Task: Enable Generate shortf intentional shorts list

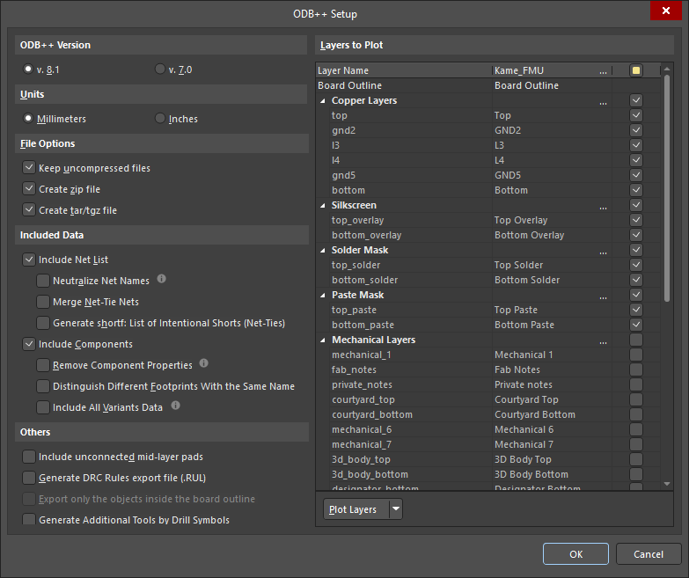Action: [43, 322]
